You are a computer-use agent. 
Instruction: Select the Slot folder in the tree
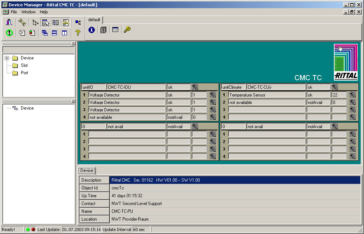[24, 65]
